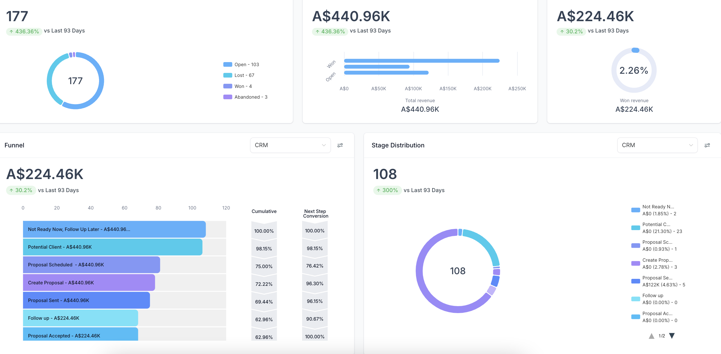Click the 90.67% next step conversion value
Image resolution: width=721 pixels, height=354 pixels.
pyautogui.click(x=315, y=319)
